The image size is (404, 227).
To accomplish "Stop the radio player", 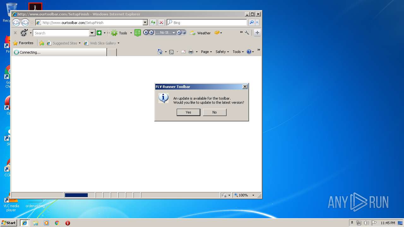I will click(146, 32).
